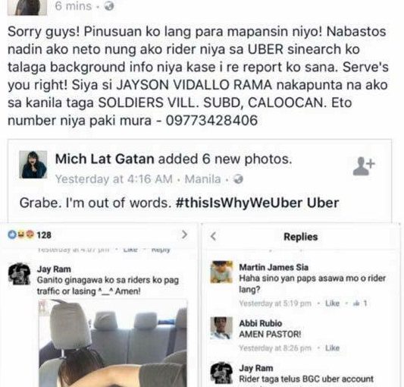Expand reactions with the right chevron near 128

coord(184,234)
